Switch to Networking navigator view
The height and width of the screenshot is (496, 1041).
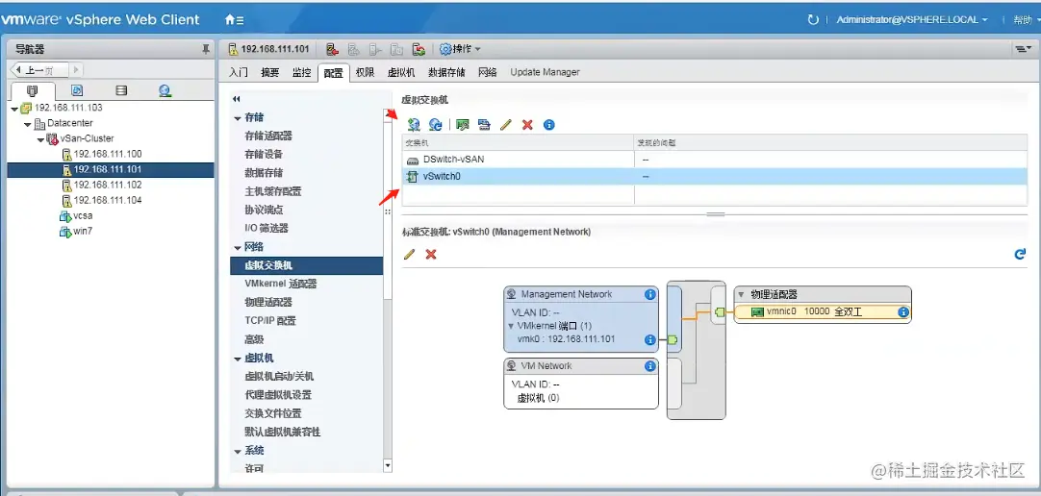tap(165, 91)
